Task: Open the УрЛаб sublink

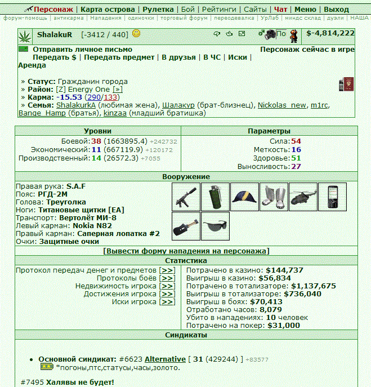Action: (270, 18)
